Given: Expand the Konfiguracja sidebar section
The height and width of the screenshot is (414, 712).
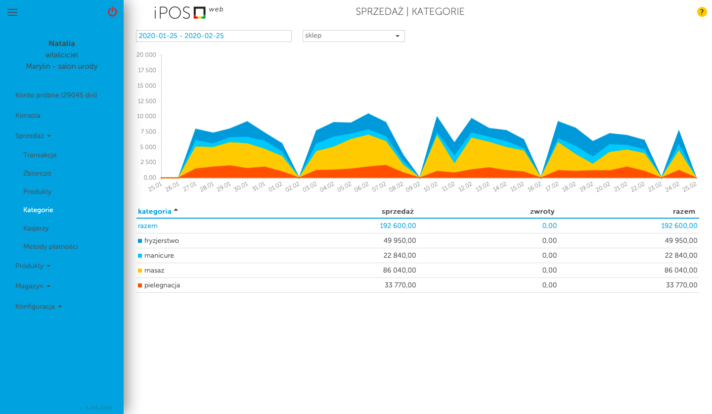Looking at the screenshot, I should tap(39, 306).
